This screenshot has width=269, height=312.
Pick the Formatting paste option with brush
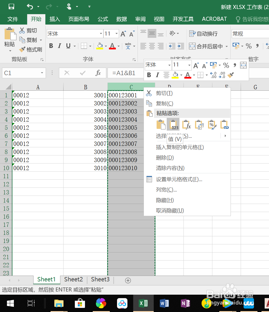click(x=212, y=124)
